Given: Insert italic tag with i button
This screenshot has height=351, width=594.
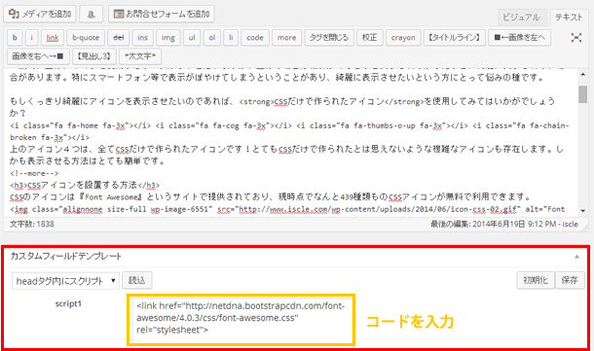Looking at the screenshot, I should [32, 38].
